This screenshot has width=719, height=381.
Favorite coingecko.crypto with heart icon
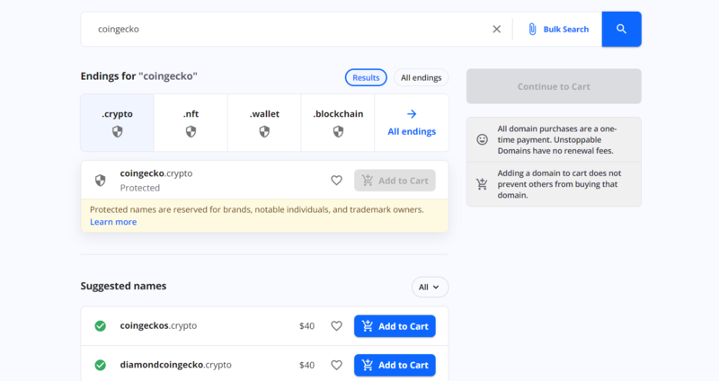click(x=336, y=181)
